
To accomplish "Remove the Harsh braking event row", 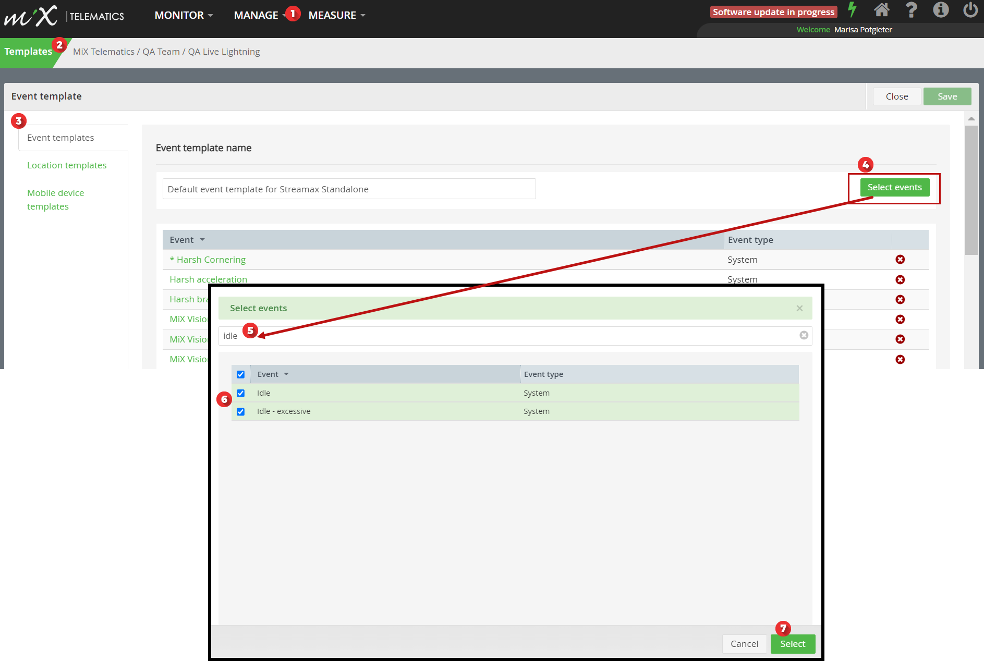I will coord(900,299).
